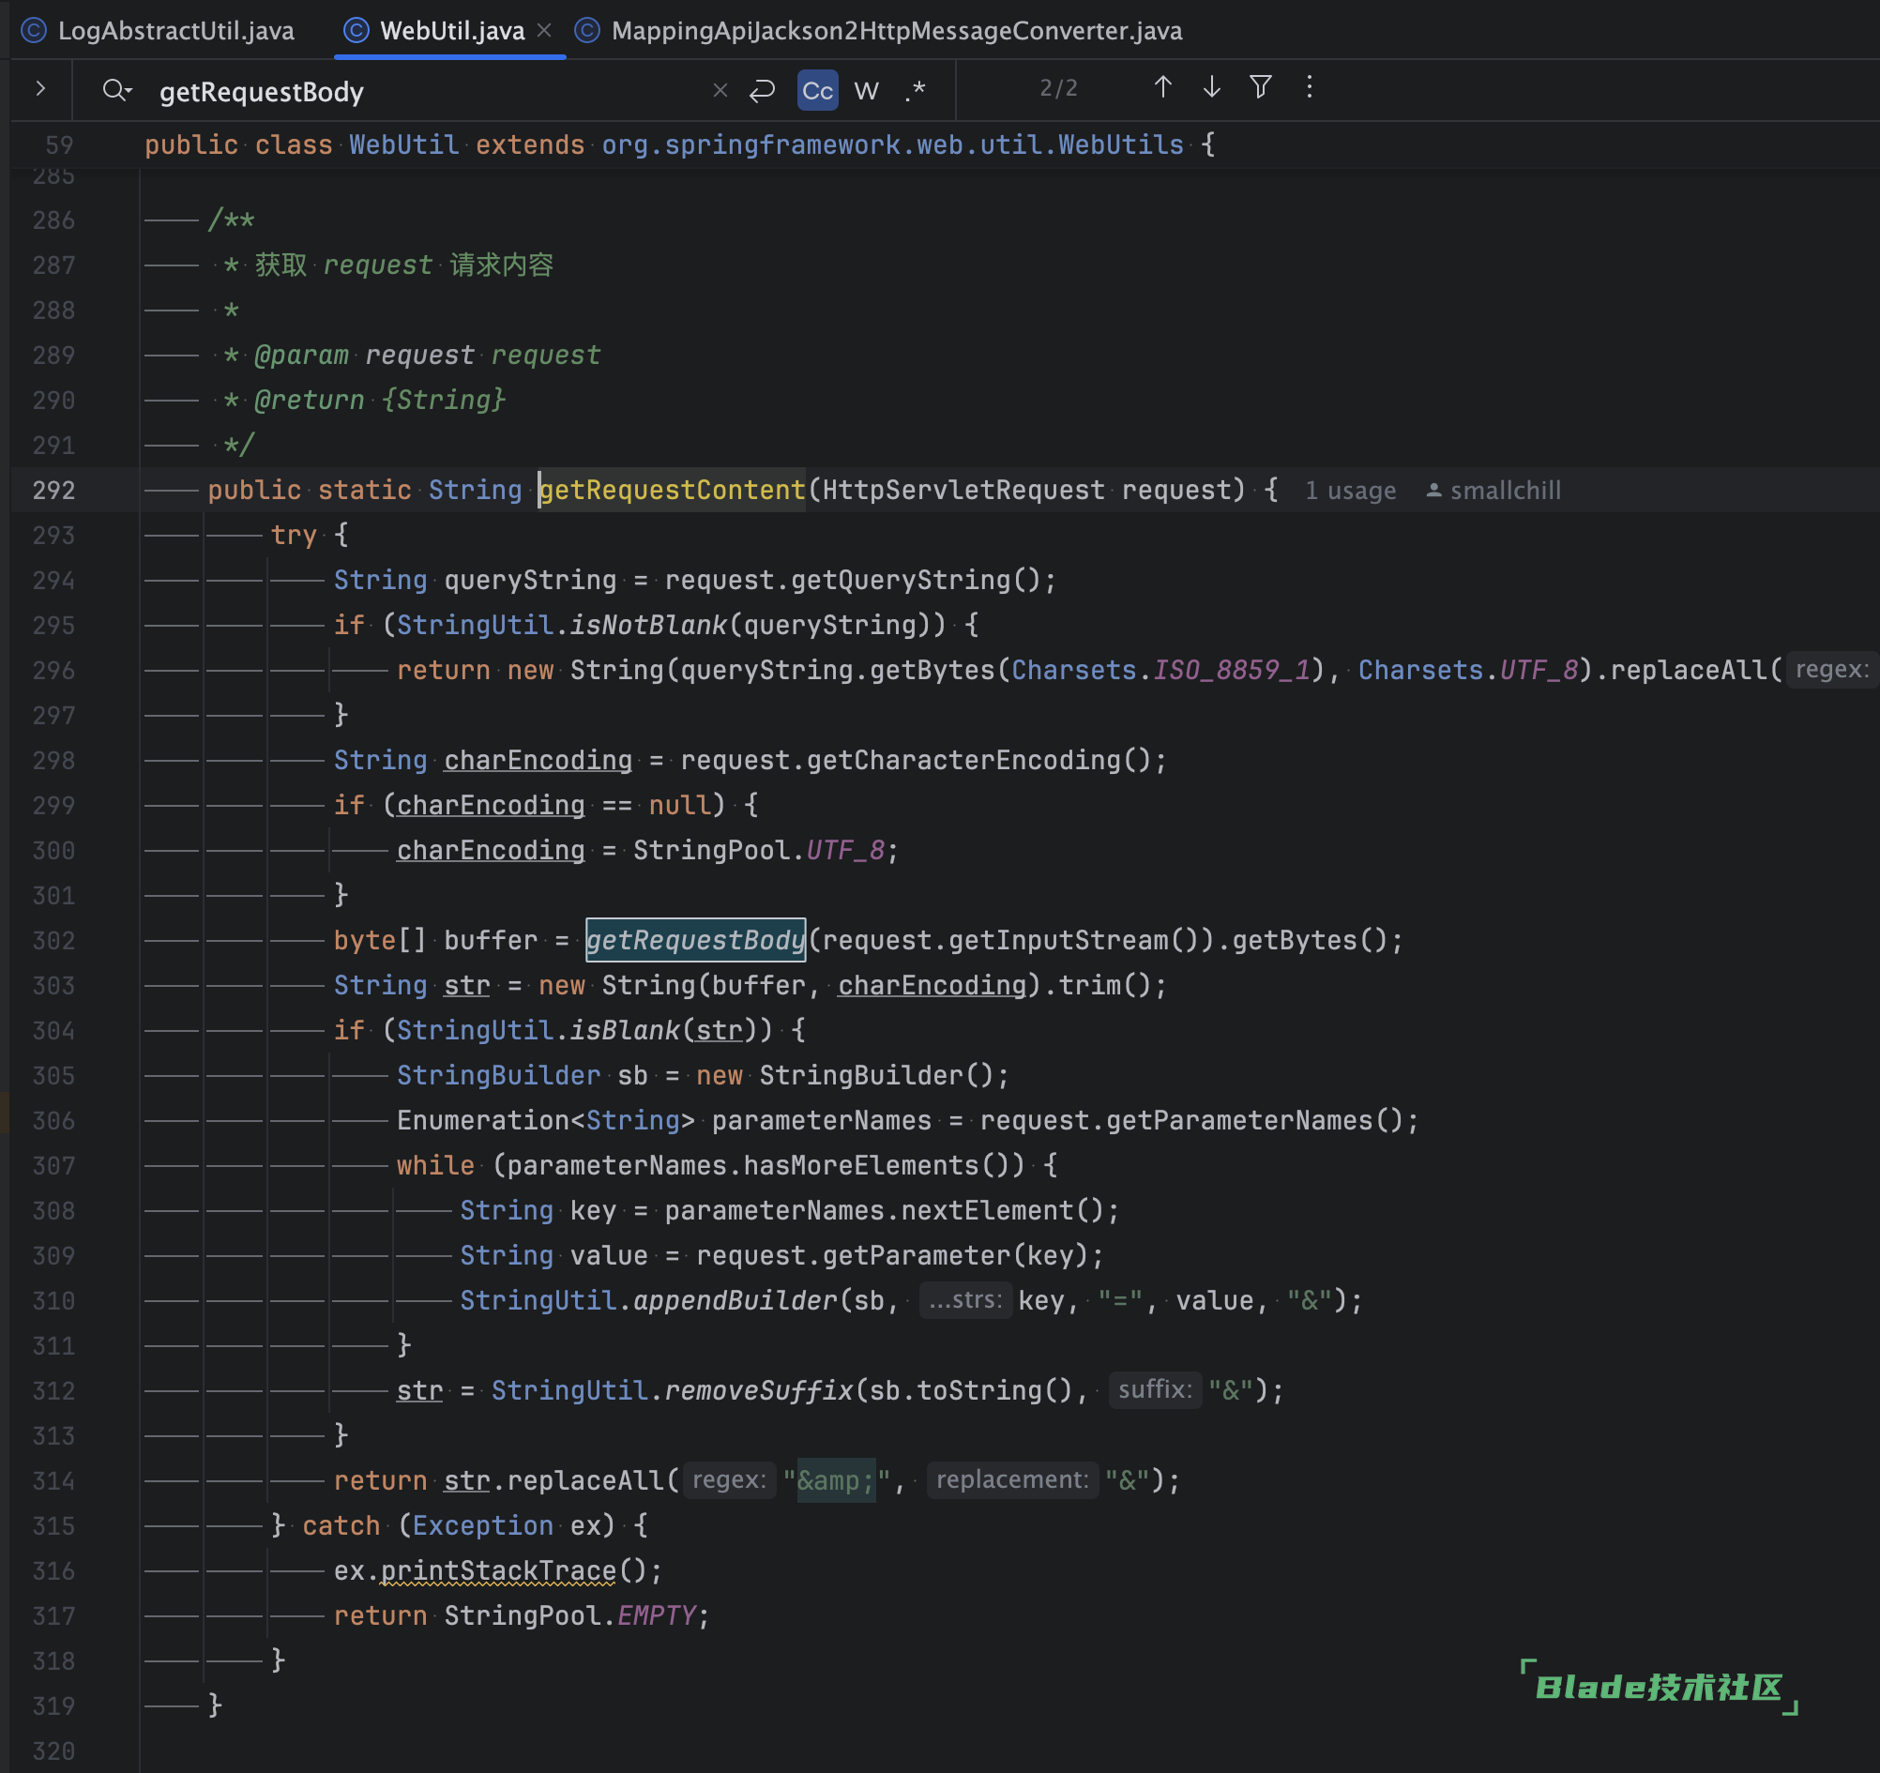The height and width of the screenshot is (1773, 1880).
Task: Click the new line icon in search
Action: click(762, 91)
